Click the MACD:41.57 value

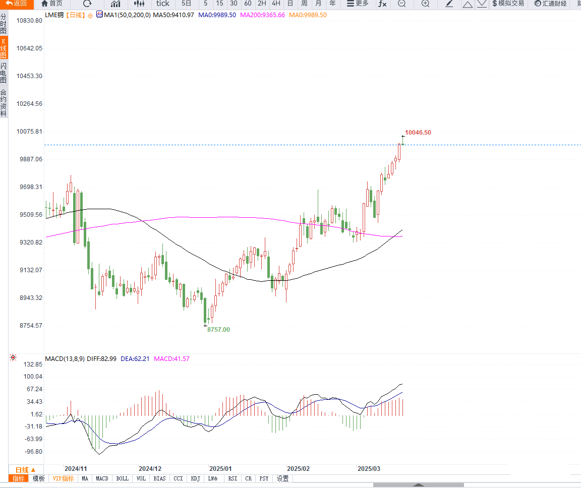(171, 359)
